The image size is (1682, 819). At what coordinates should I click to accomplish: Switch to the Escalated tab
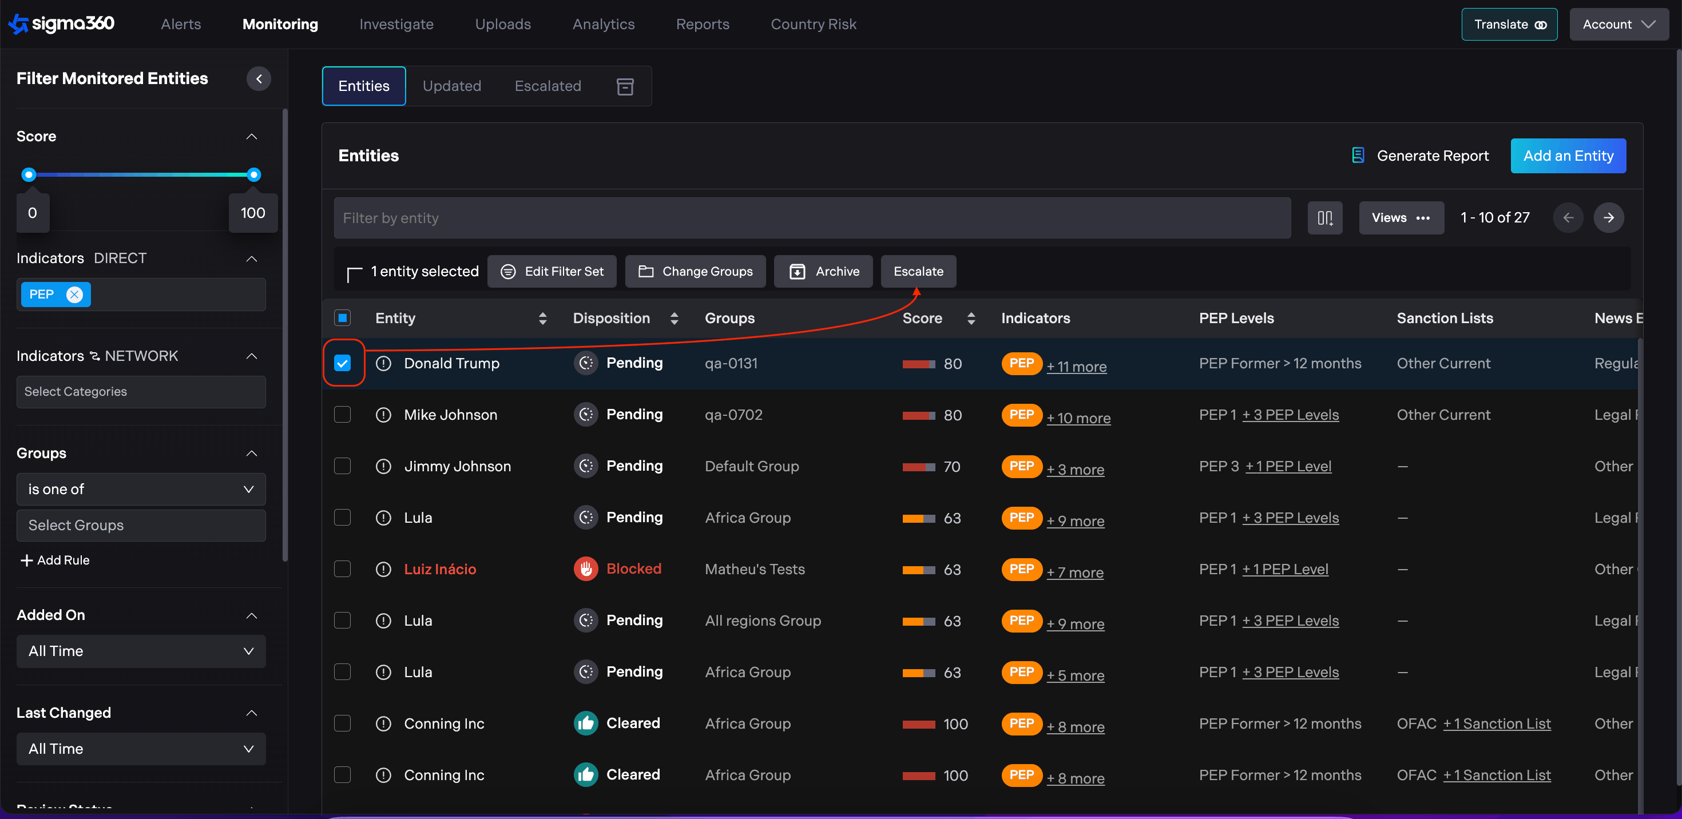tap(547, 86)
